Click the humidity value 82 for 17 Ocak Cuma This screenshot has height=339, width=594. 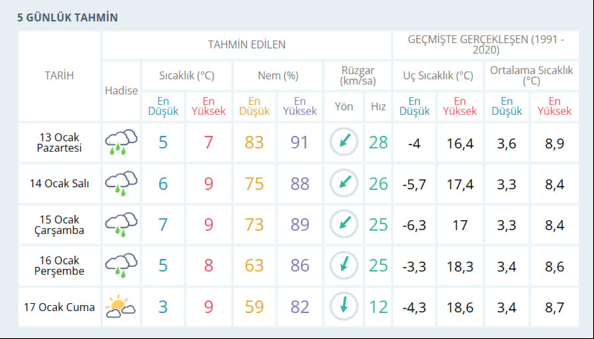click(x=300, y=307)
